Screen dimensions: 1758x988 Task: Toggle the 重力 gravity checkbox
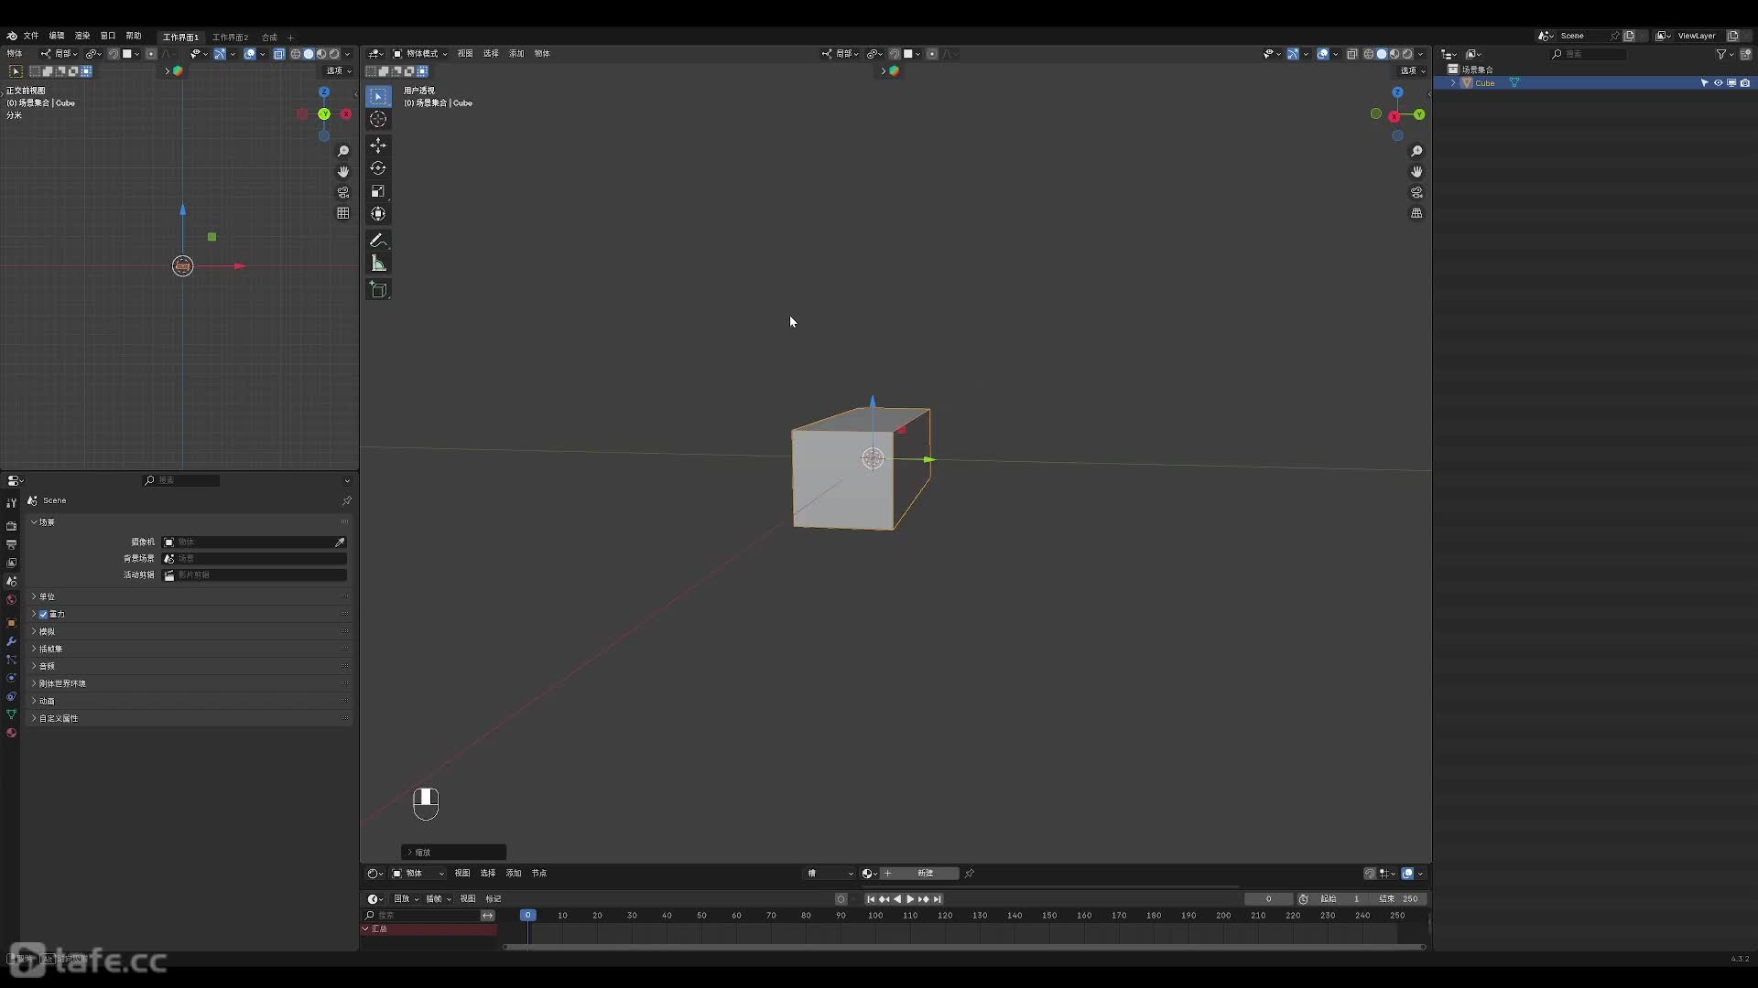tap(43, 614)
